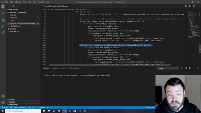Image resolution: width=201 pixels, height=113 pixels.
Task: Open the View menu
Action: tap(25, 2)
